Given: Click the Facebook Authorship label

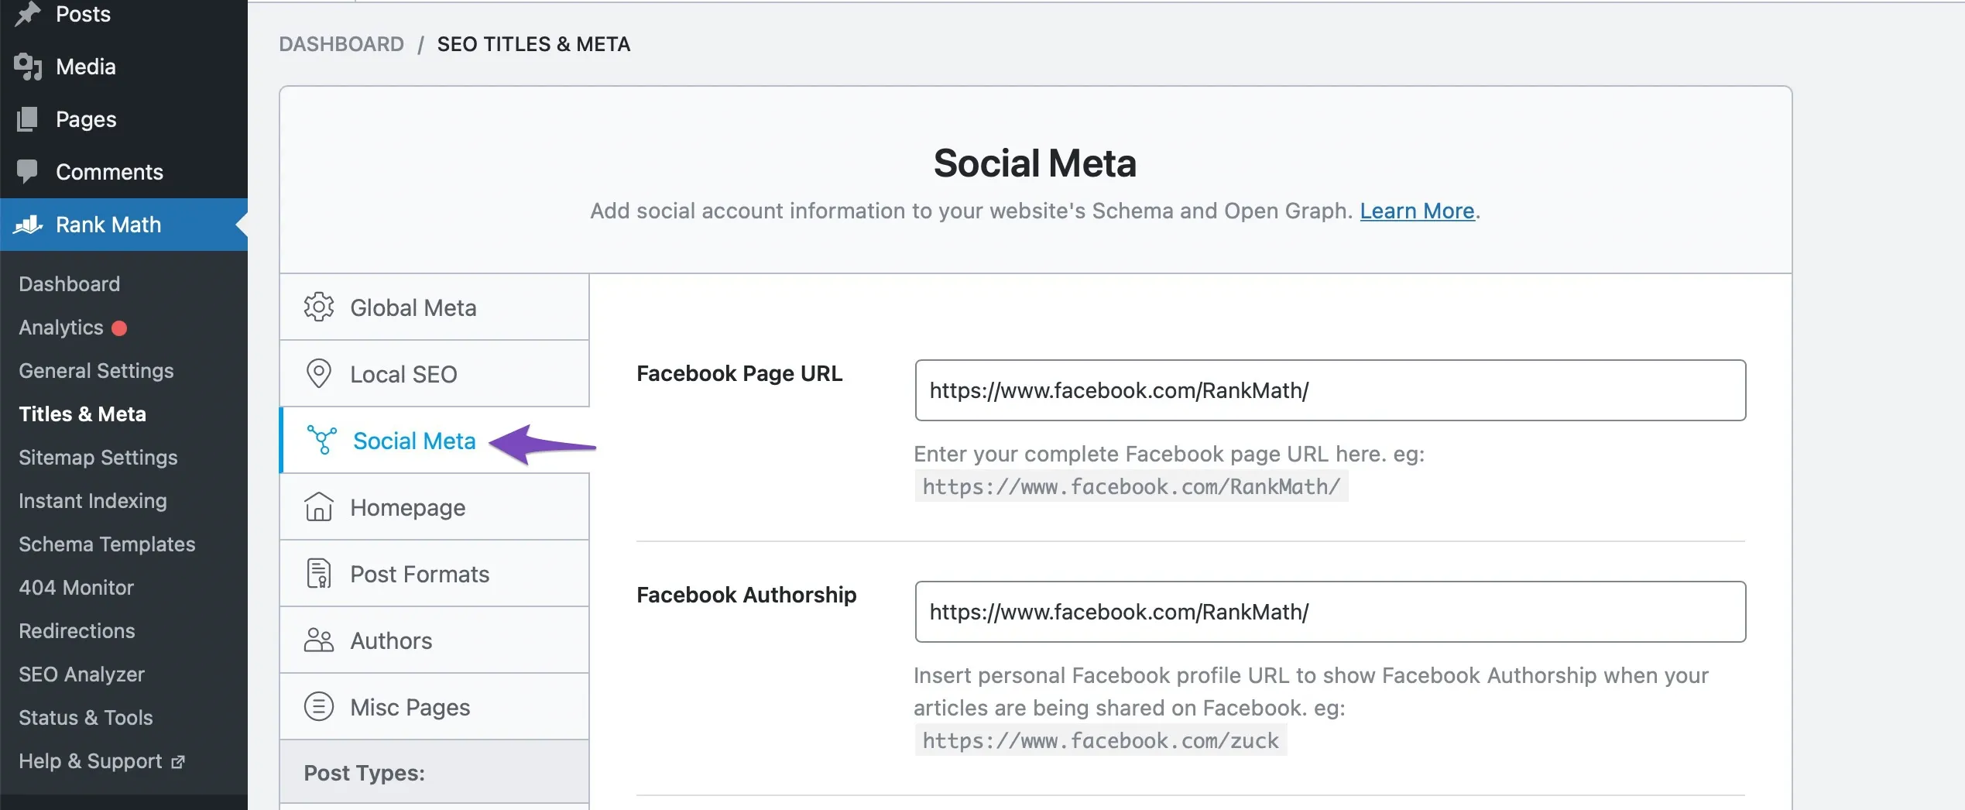Looking at the screenshot, I should tap(746, 595).
